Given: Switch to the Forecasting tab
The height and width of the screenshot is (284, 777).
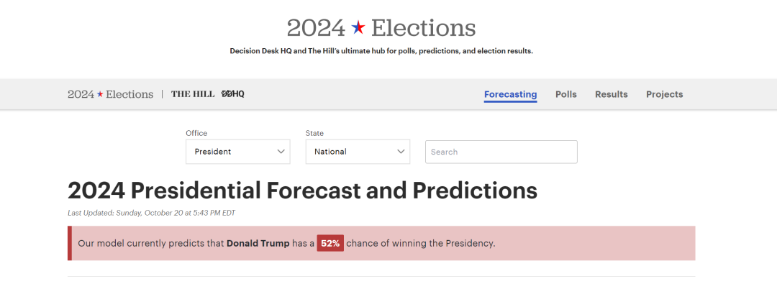Looking at the screenshot, I should click(x=510, y=94).
